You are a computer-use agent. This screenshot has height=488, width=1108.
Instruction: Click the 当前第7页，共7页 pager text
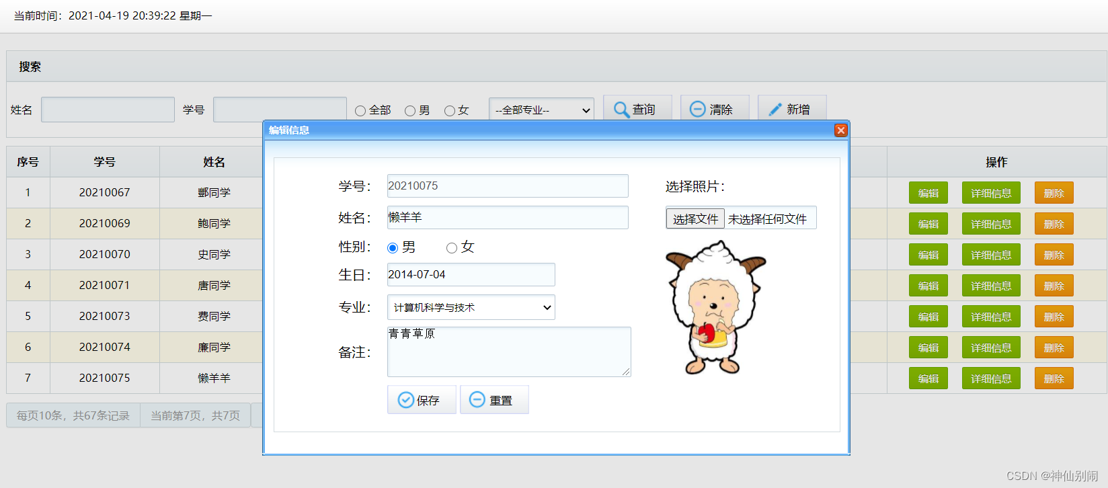tap(195, 415)
